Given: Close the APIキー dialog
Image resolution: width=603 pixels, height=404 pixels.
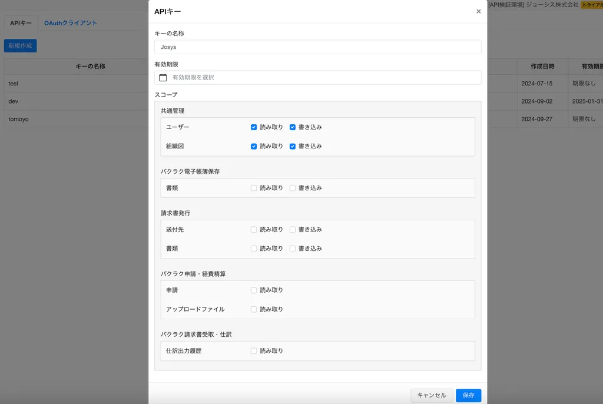Looking at the screenshot, I should click(478, 11).
